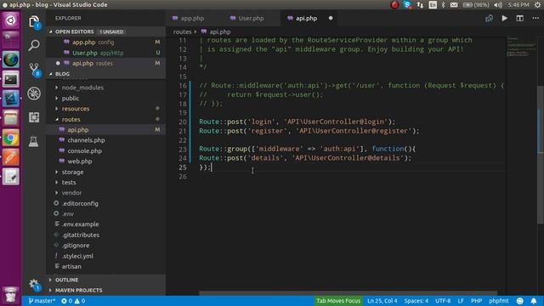The height and width of the screenshot is (306, 544).
Task: Toggle Tab Moves Focus mode in status bar
Action: point(338,301)
